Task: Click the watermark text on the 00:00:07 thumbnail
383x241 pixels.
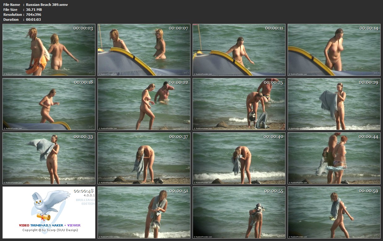Action: point(108,74)
